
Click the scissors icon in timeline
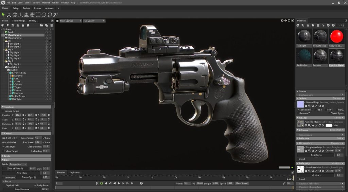pos(97,183)
